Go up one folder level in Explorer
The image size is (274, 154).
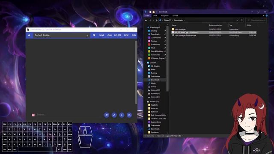[157, 20]
